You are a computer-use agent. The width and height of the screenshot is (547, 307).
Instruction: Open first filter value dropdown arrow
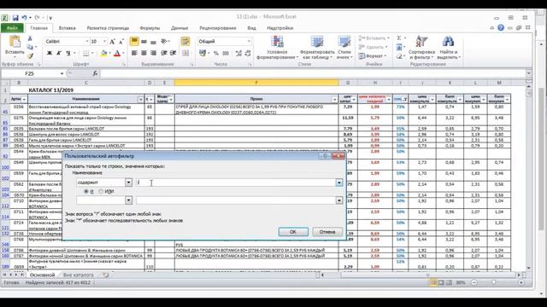[339, 182]
